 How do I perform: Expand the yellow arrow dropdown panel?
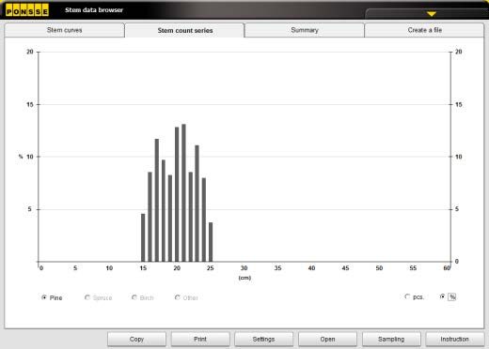[432, 14]
